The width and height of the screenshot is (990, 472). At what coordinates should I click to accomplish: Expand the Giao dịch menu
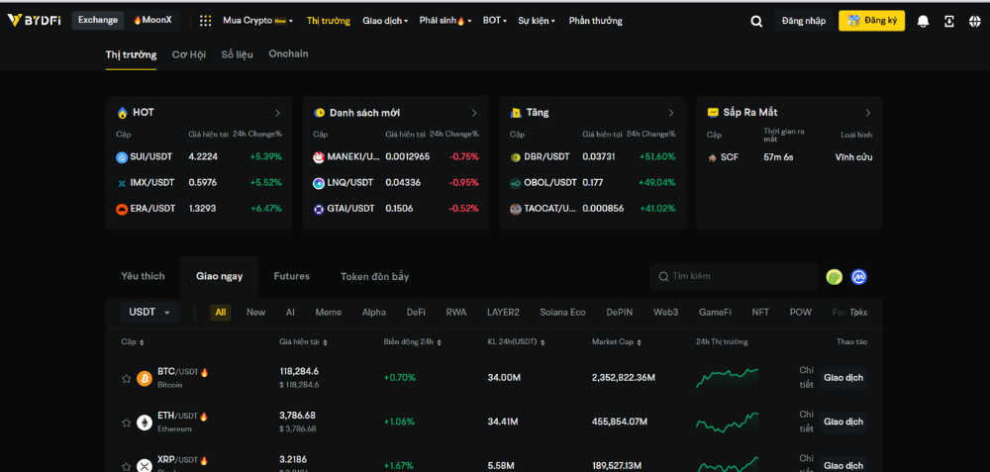point(384,21)
